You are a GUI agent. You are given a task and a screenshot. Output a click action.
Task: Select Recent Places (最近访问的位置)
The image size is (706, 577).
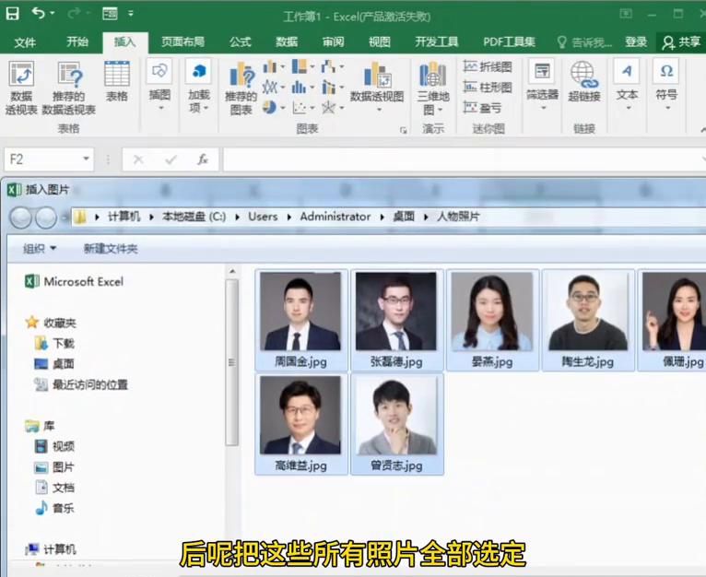pos(81,384)
